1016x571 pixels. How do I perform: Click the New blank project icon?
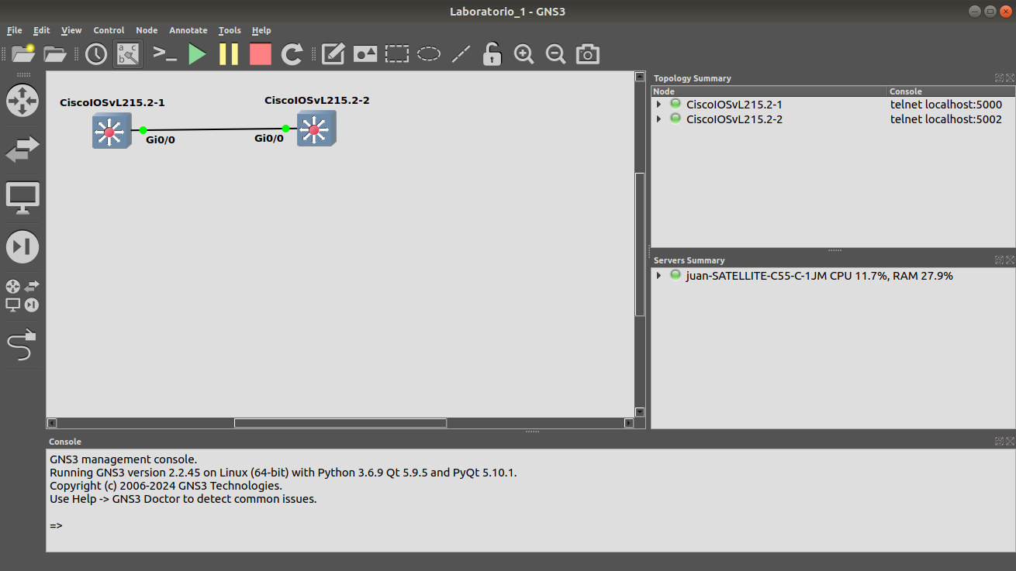pos(23,53)
